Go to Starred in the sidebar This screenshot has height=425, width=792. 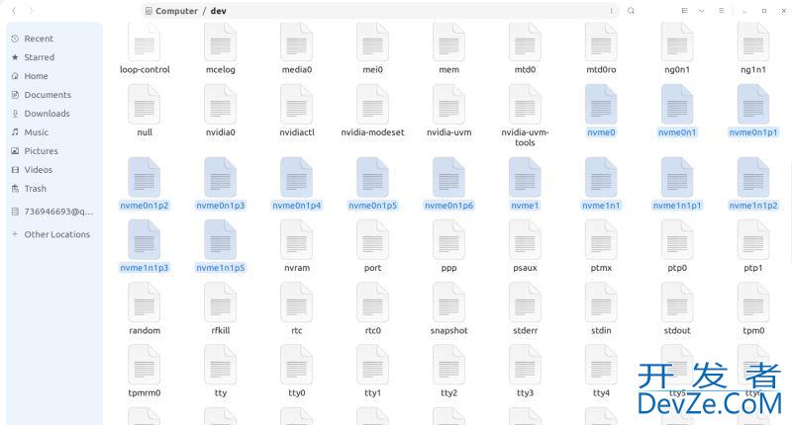(39, 57)
